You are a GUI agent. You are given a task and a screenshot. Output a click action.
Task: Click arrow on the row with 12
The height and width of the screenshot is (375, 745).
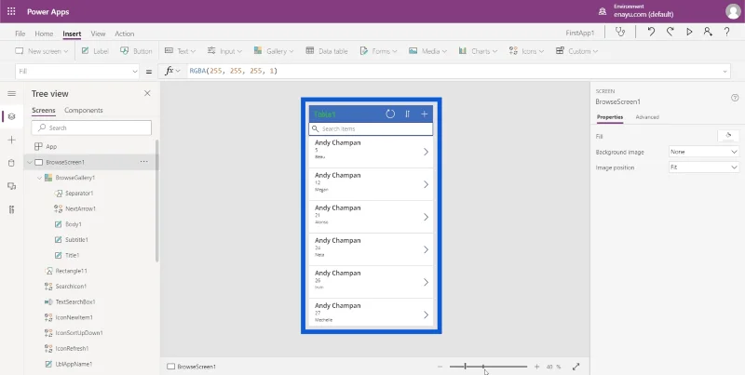click(x=426, y=184)
